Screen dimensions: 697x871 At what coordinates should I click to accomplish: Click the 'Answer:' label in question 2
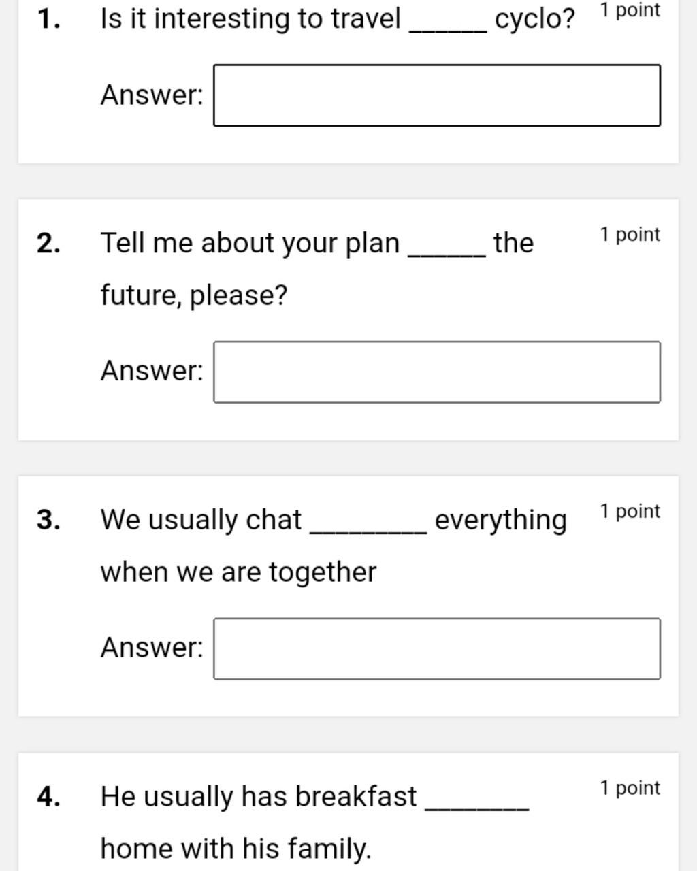pyautogui.click(x=152, y=371)
